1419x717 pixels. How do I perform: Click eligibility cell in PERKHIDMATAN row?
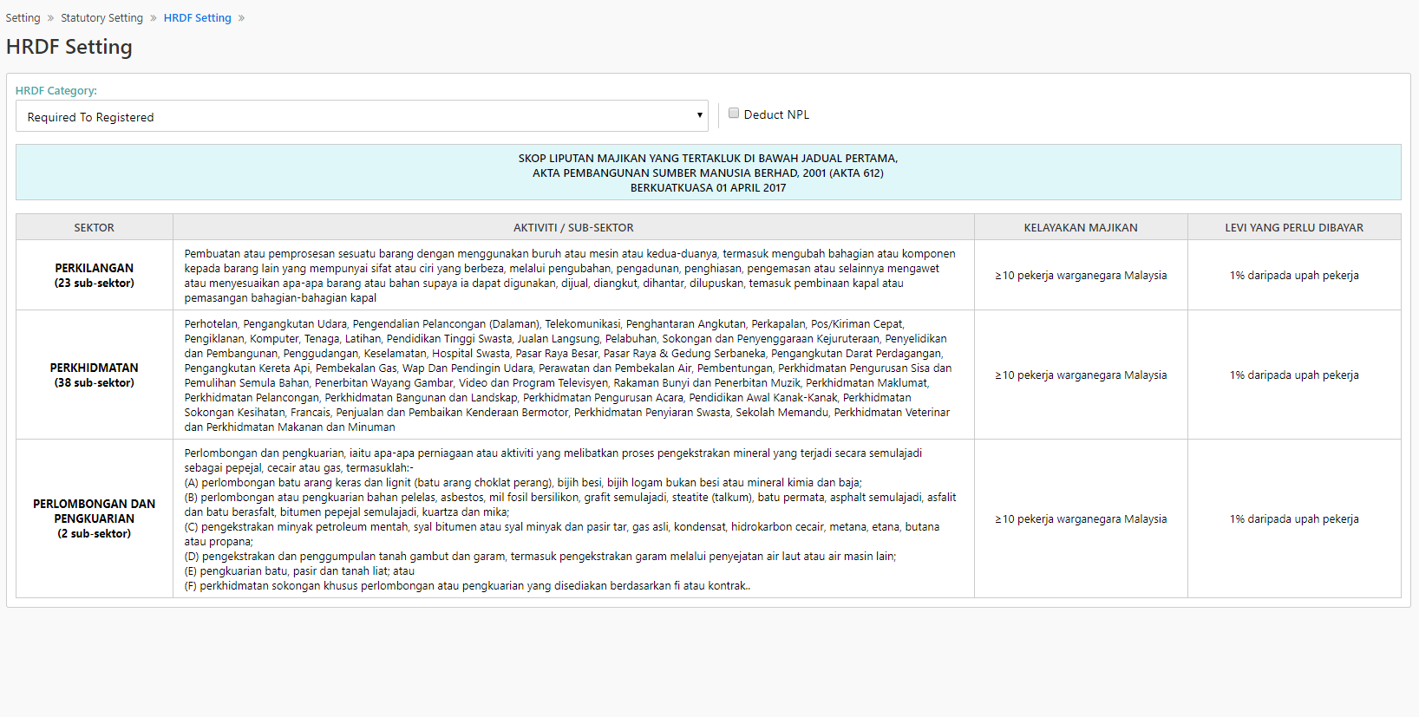(1081, 375)
